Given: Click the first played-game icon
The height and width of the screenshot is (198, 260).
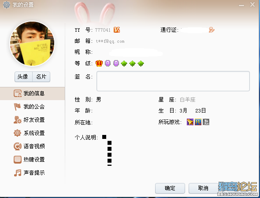Looking at the screenshot, I should tap(190, 122).
